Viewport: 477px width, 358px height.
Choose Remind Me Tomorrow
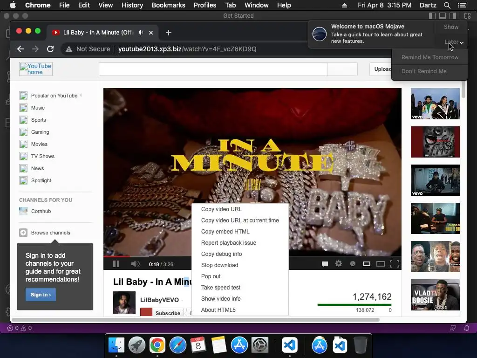click(x=429, y=57)
